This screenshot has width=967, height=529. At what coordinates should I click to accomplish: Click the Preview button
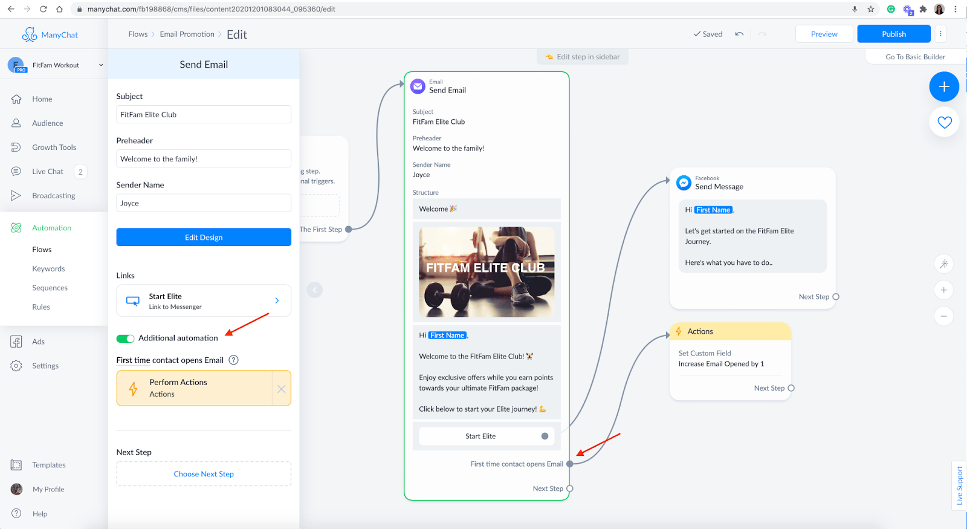[x=824, y=34]
